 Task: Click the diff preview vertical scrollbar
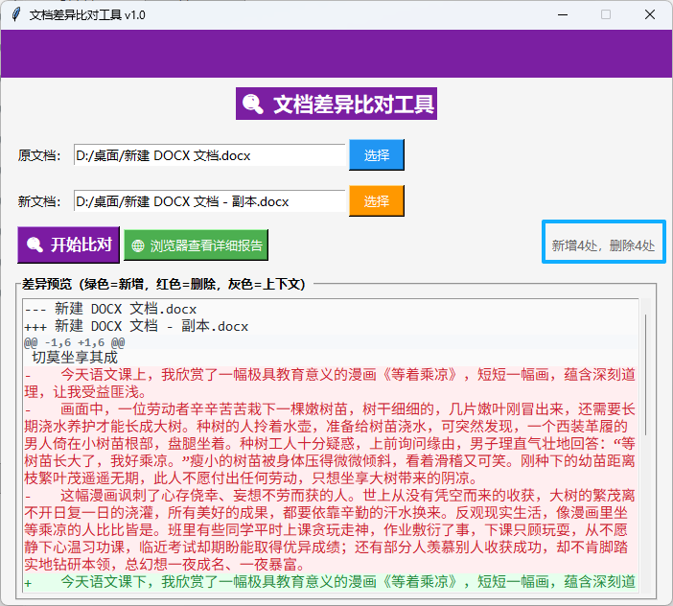click(645, 376)
